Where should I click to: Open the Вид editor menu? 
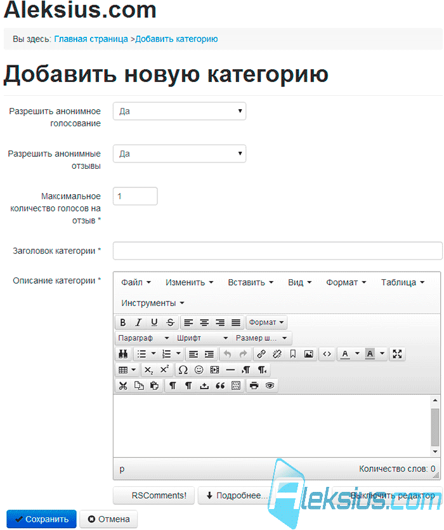click(x=299, y=282)
